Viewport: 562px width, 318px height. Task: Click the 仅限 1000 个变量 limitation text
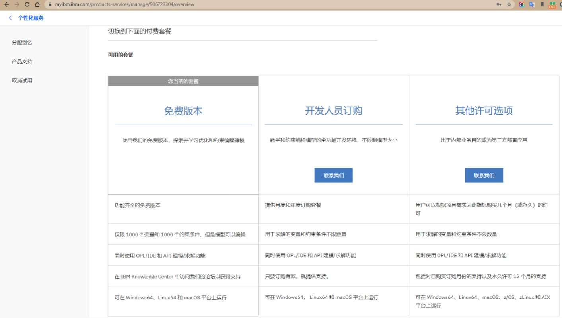click(180, 235)
